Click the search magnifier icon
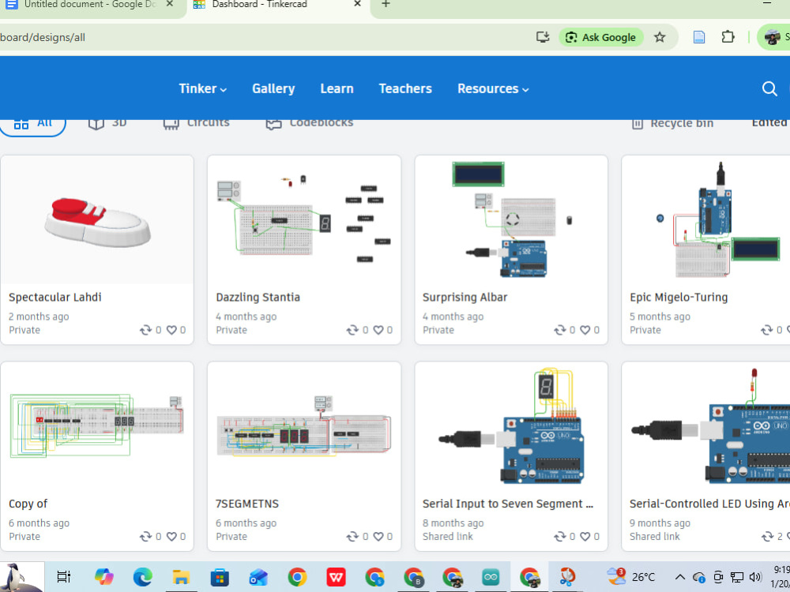Screen dimensions: 790x592 769,88
